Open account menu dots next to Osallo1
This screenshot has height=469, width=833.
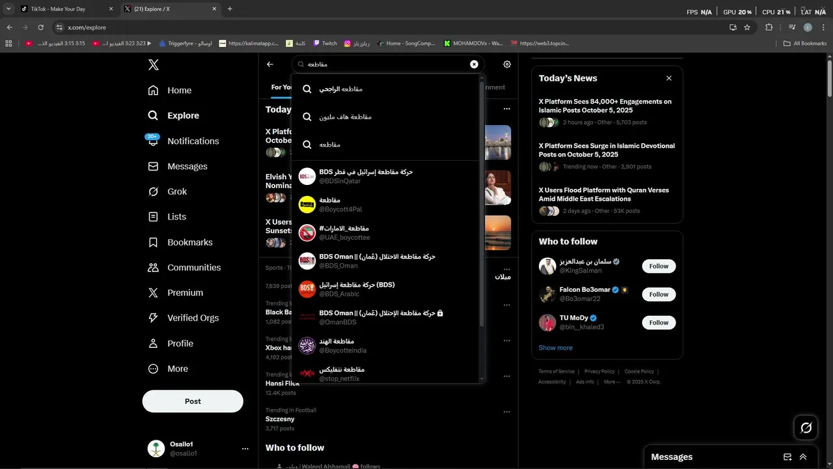coord(245,449)
